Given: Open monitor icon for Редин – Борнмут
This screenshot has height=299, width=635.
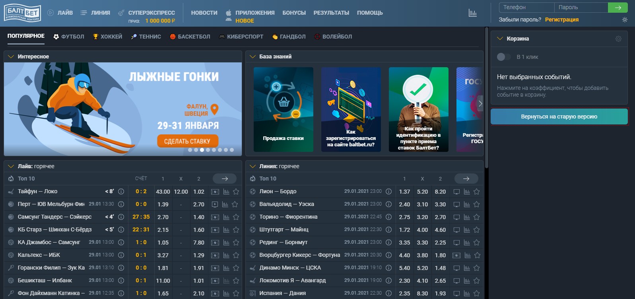Looking at the screenshot, I should 456,243.
